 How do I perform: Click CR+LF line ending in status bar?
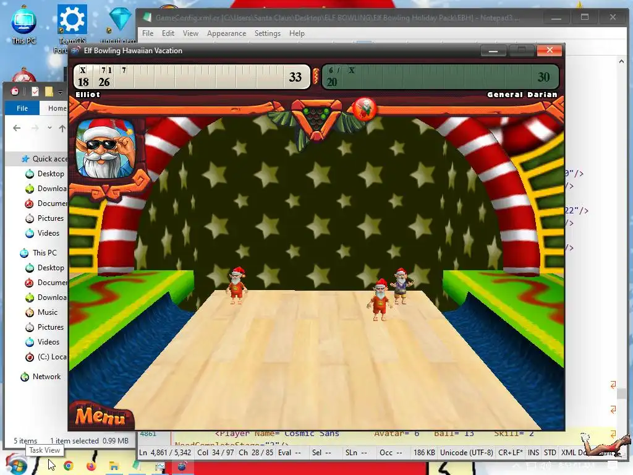(x=510, y=453)
